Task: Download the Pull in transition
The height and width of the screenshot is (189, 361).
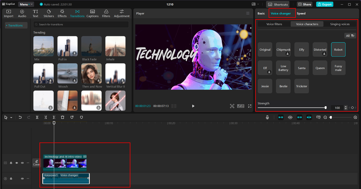Action: pos(74,53)
